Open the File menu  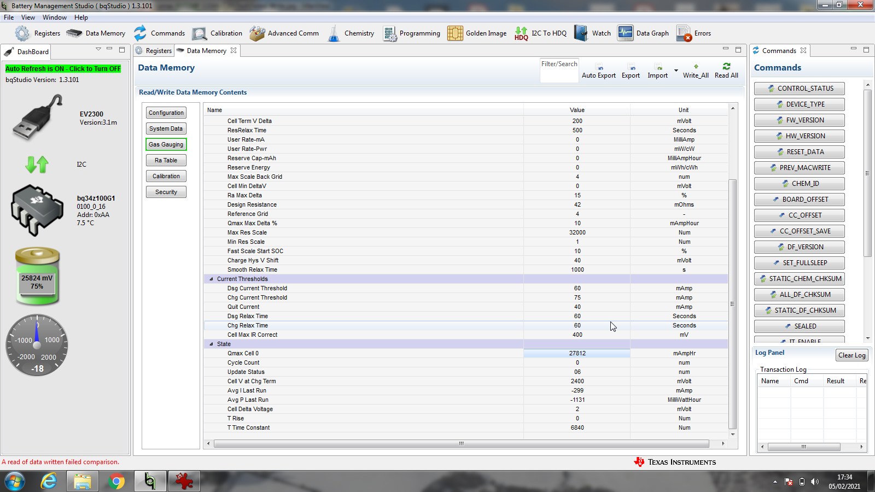[x=9, y=17]
